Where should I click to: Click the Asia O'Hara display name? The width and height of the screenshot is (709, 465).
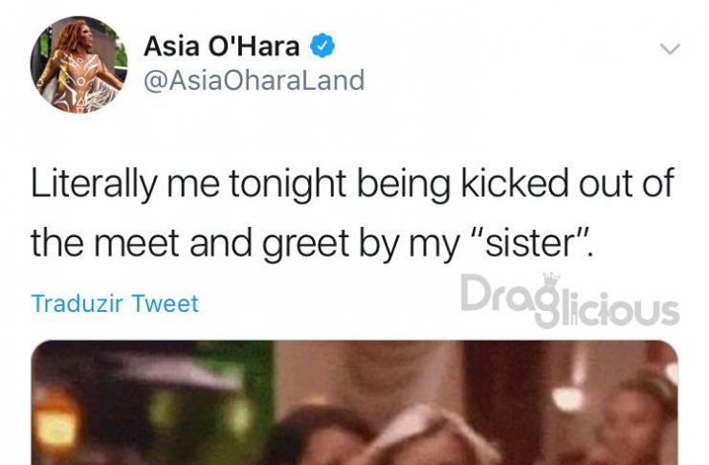click(222, 46)
